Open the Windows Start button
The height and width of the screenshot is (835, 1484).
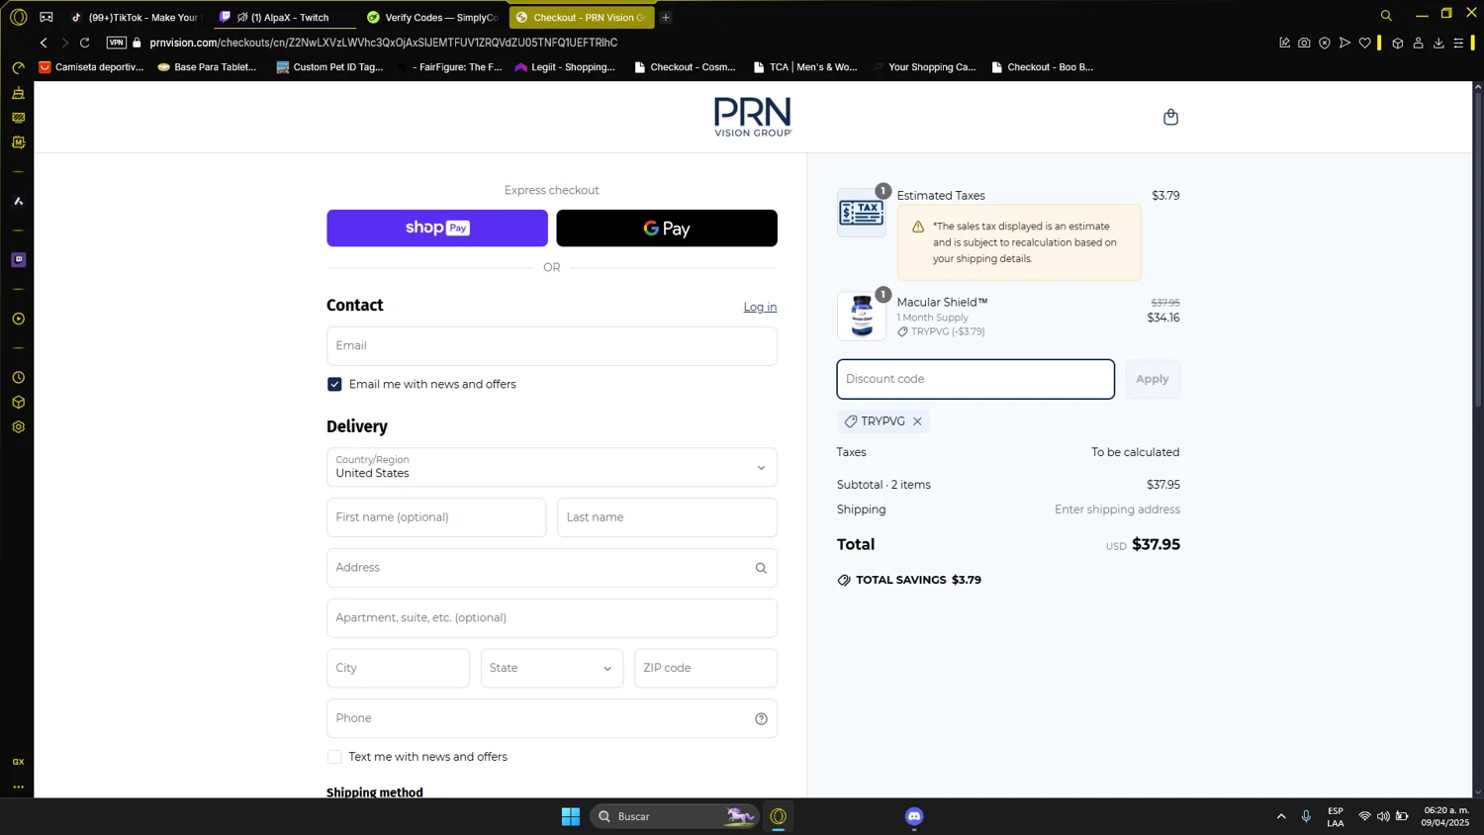coord(571,816)
